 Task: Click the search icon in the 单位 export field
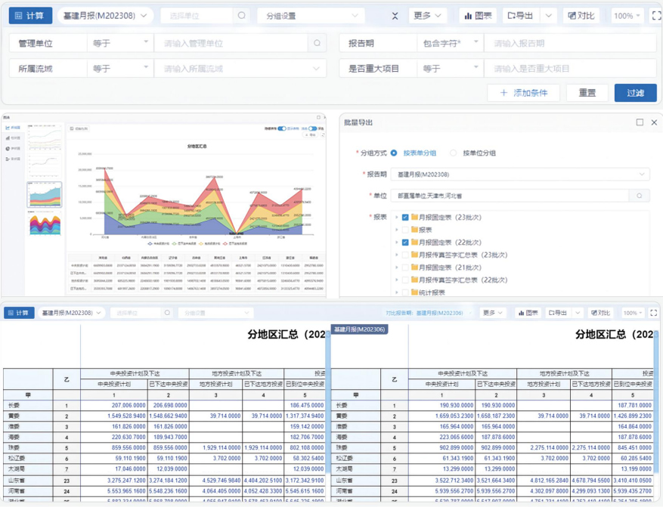640,196
